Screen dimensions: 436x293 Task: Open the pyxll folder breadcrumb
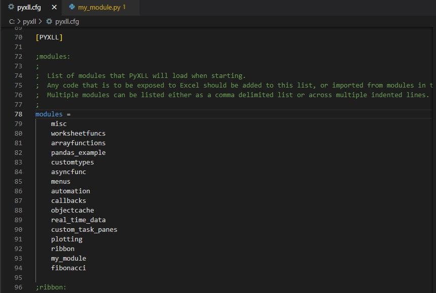click(28, 22)
